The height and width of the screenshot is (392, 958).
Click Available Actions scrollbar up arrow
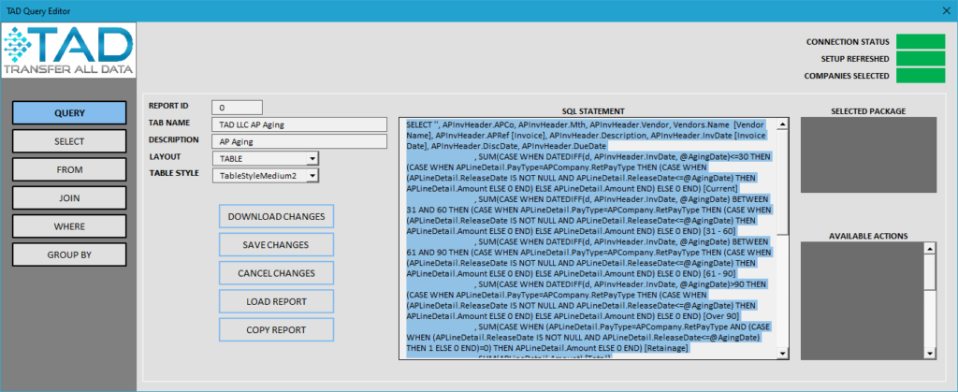click(929, 249)
